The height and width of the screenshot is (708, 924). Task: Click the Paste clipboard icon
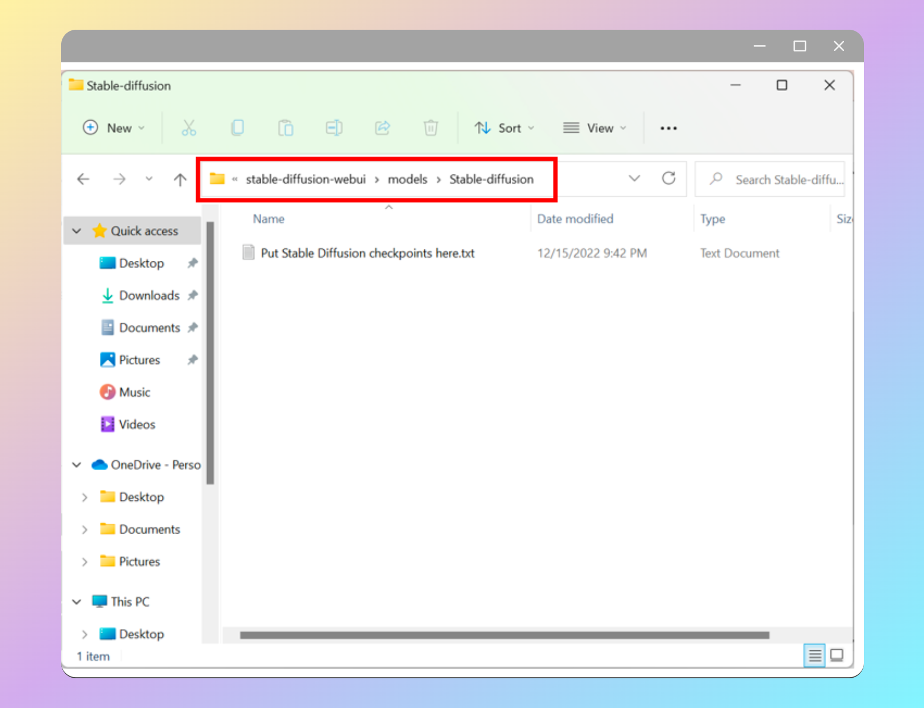285,128
